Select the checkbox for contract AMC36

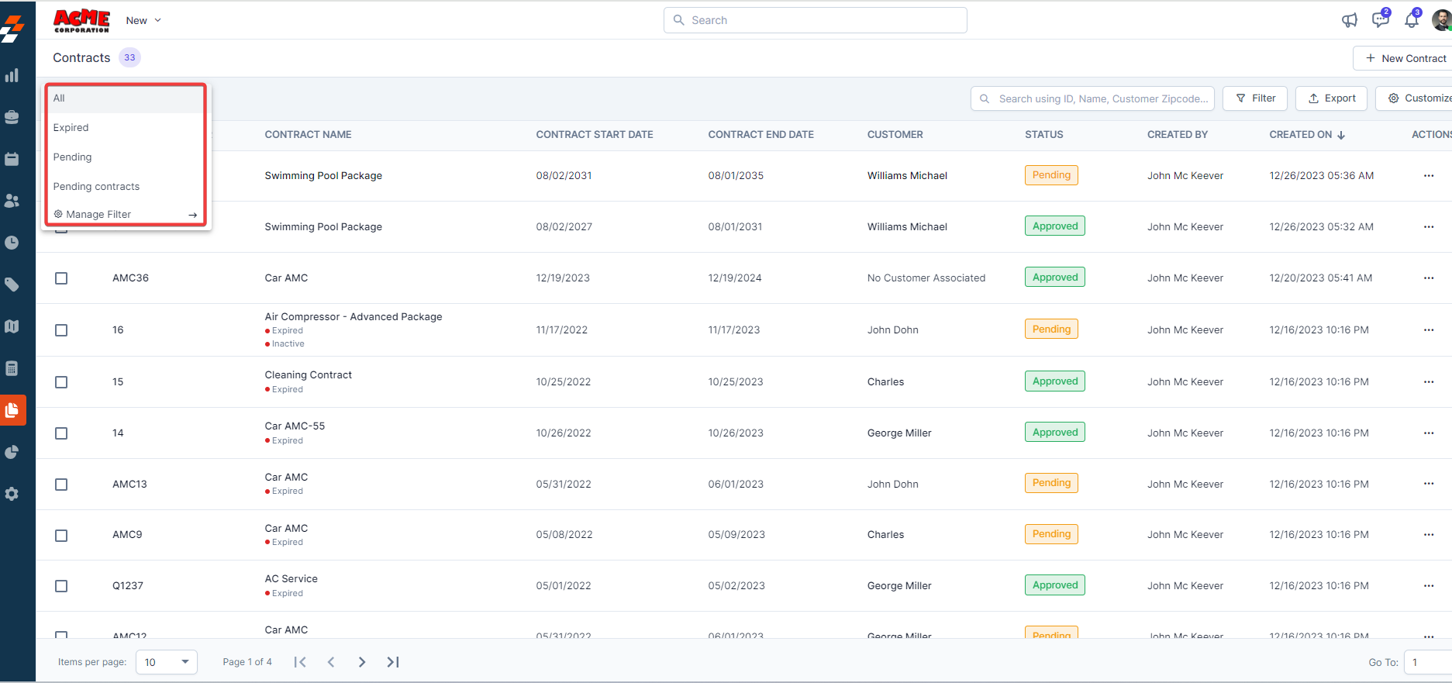61,278
